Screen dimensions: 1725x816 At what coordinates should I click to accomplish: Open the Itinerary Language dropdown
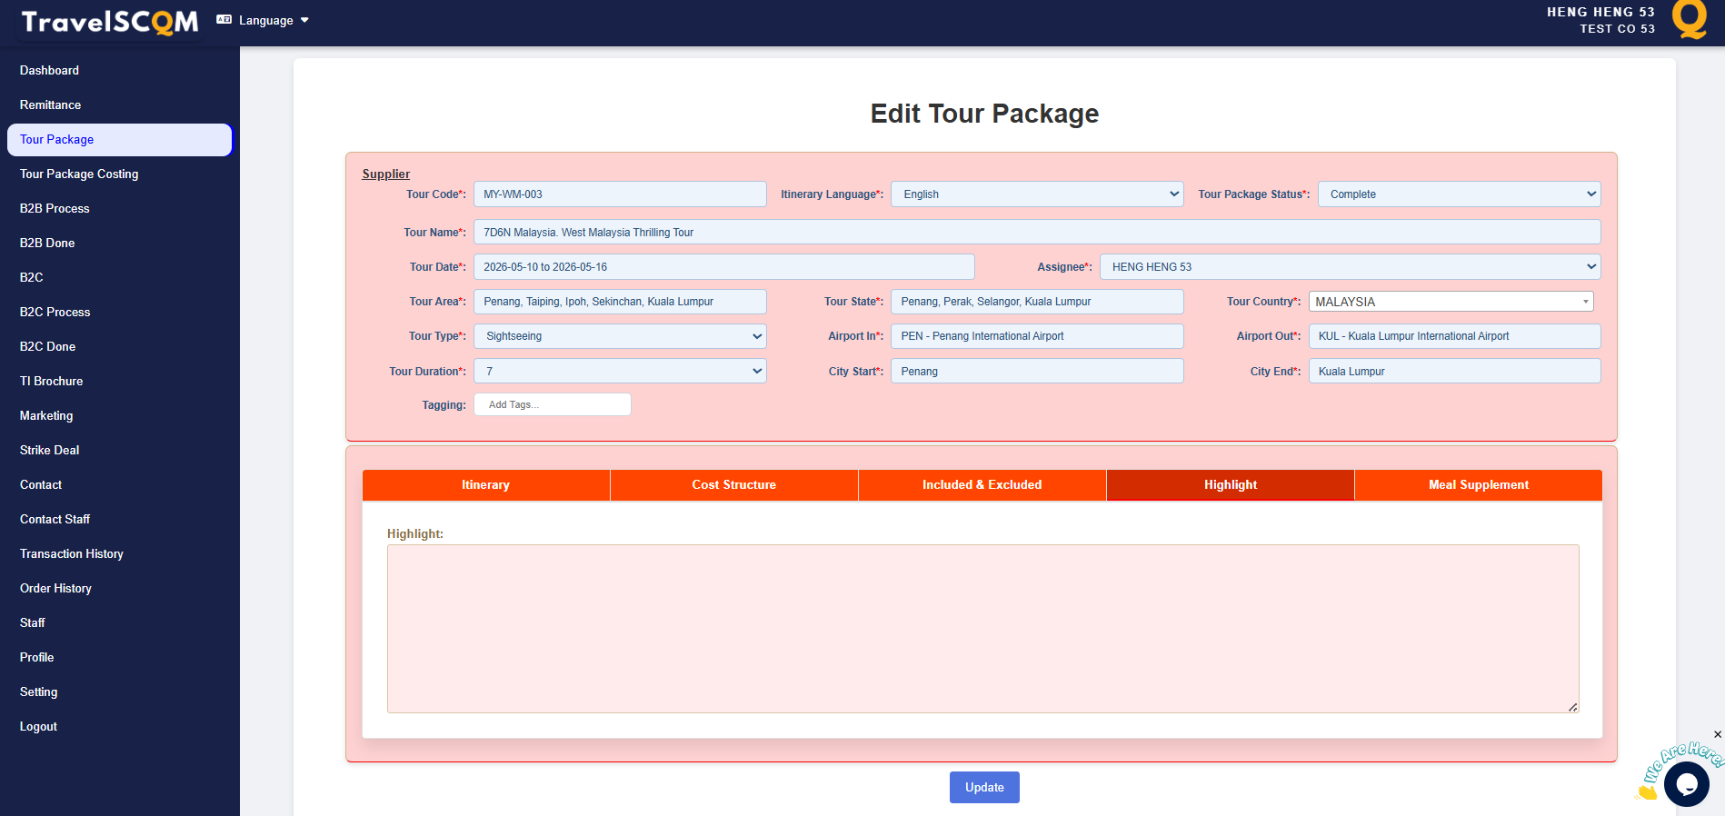(1036, 194)
